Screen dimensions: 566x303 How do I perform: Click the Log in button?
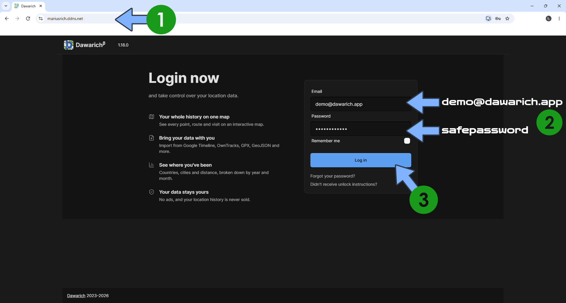click(x=361, y=160)
